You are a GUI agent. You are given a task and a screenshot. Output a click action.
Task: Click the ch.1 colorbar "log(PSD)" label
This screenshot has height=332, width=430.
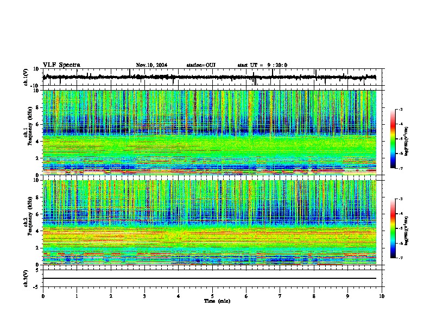point(407,141)
